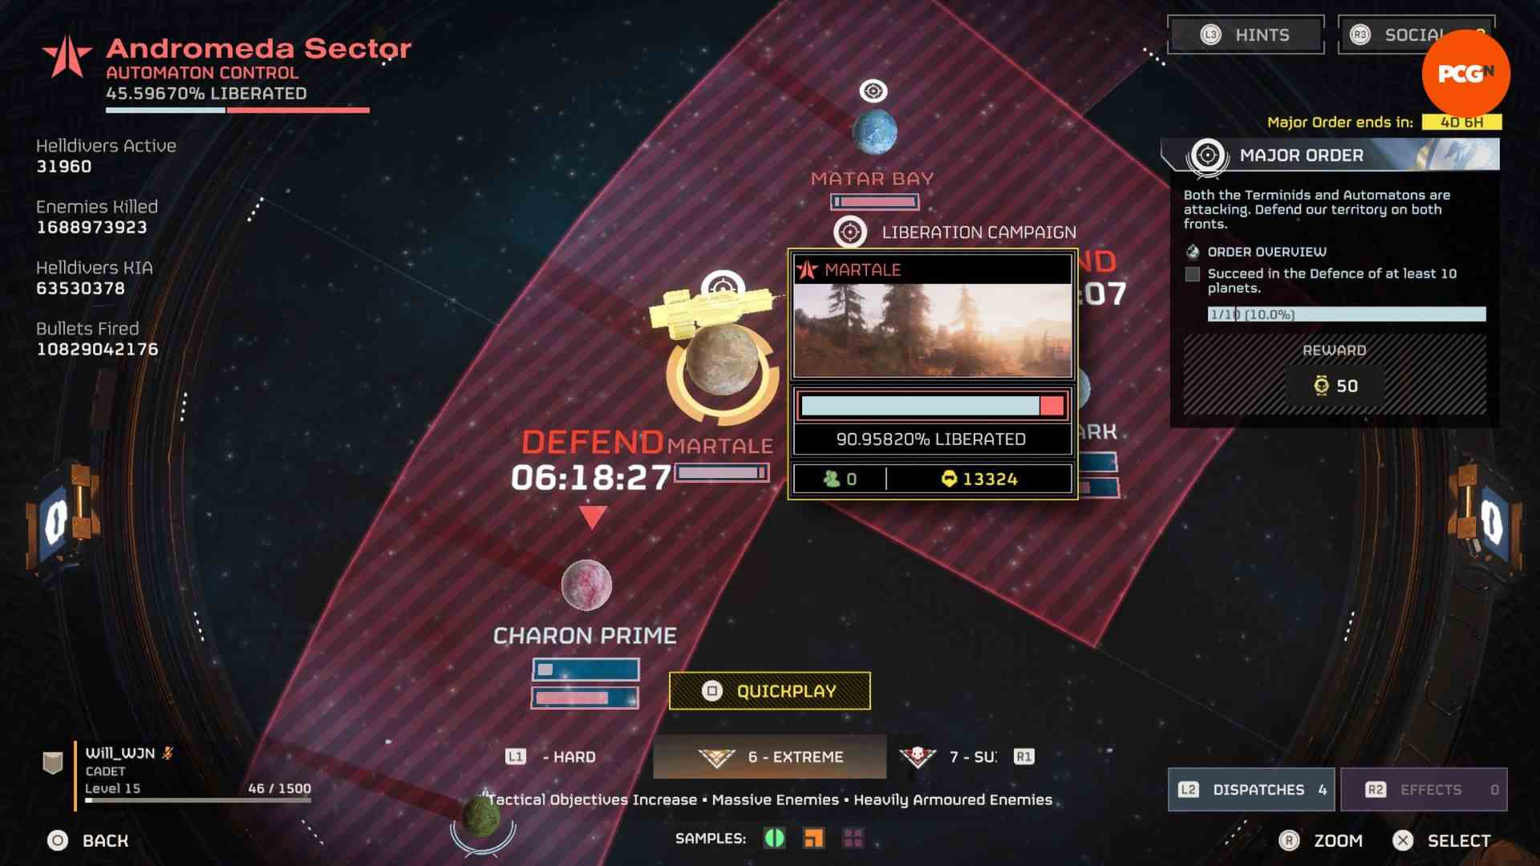This screenshot has height=866, width=1540.
Task: Select the eye visibility icon on Matar Bay
Action: coord(873,90)
